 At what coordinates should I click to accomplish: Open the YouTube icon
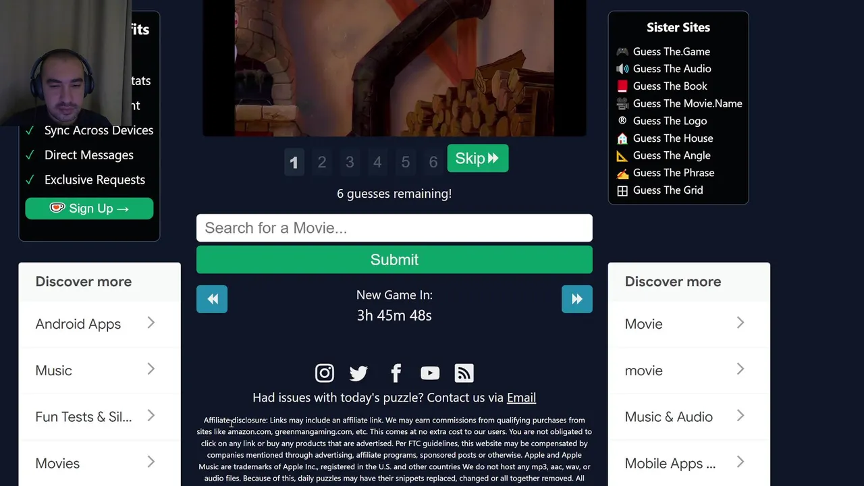(x=430, y=373)
